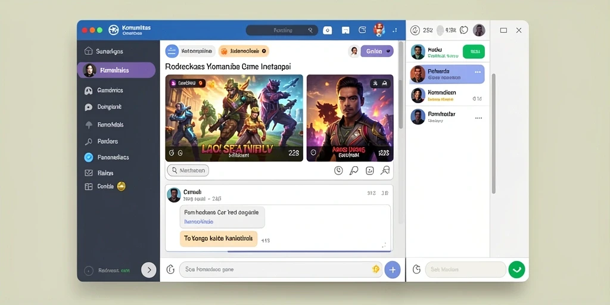The height and width of the screenshot is (305, 610).
Task: Click the icon left of Sek Madera field
Action: (416, 269)
